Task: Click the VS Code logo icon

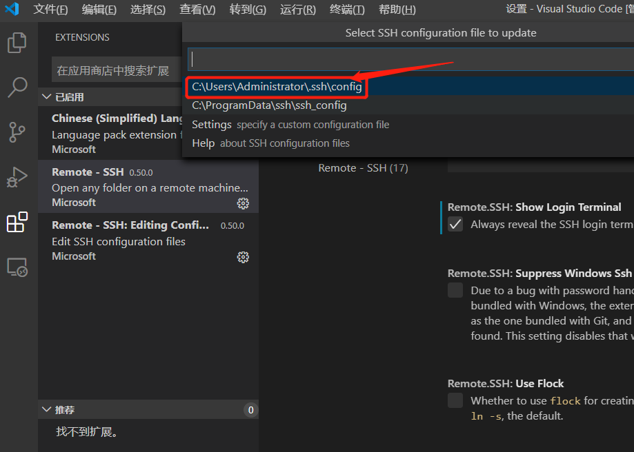Action: [x=12, y=9]
